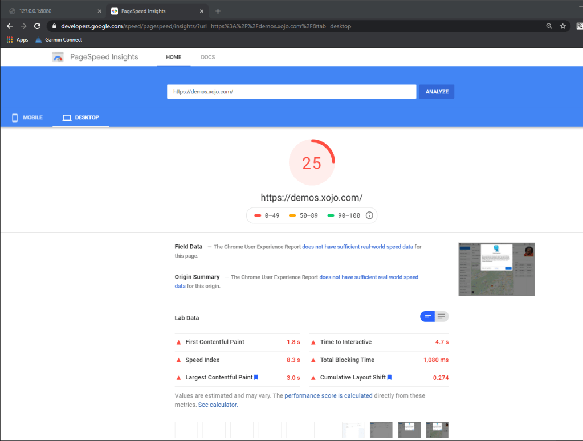The image size is (583, 441).
Task: Click the PageSpeed Insights logo
Action: click(58, 57)
